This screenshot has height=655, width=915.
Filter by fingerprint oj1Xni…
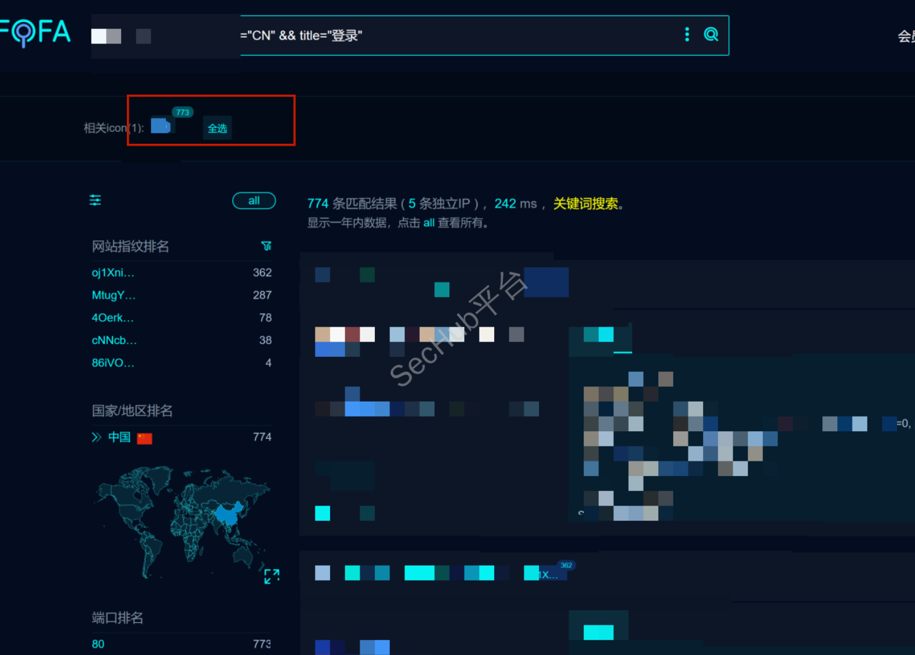point(113,273)
